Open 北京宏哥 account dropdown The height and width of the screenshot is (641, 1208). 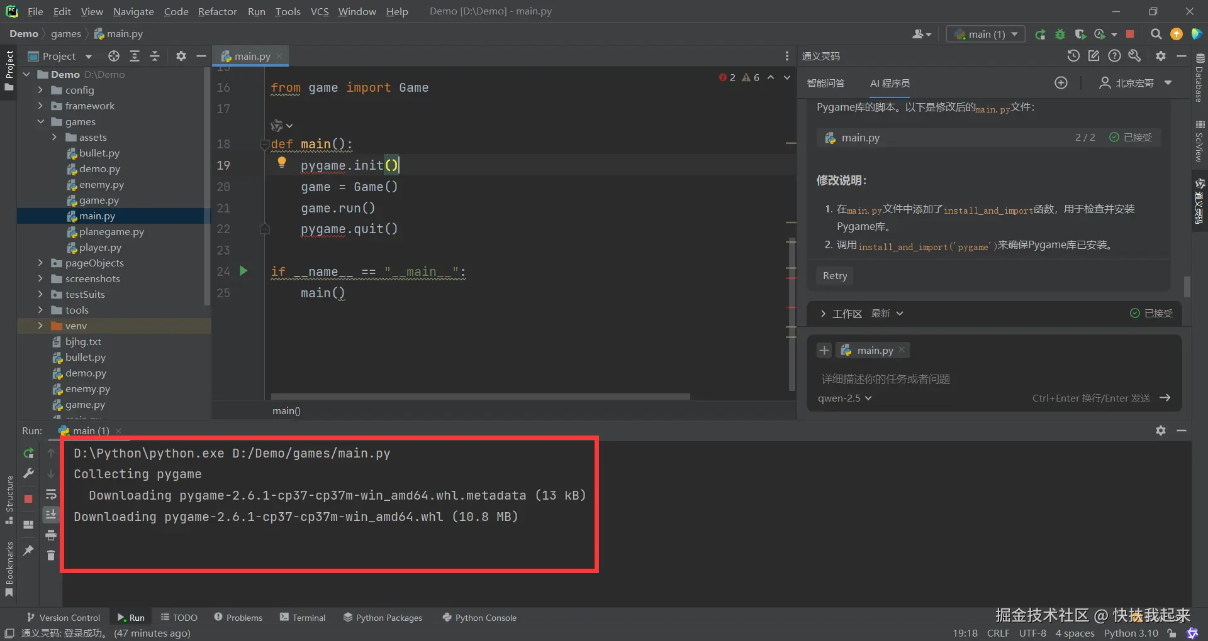(1136, 83)
